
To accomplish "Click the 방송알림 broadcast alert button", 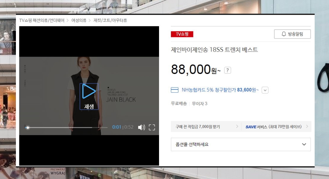I will pyautogui.click(x=292, y=34).
